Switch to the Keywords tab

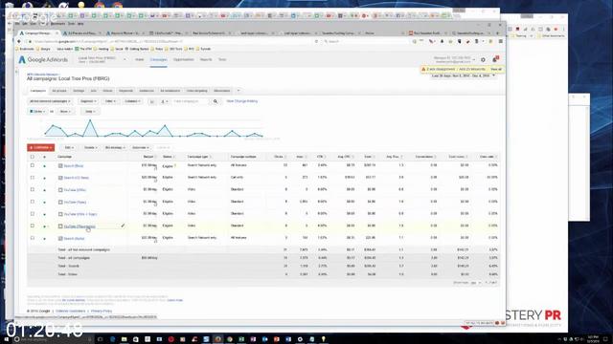tap(125, 91)
